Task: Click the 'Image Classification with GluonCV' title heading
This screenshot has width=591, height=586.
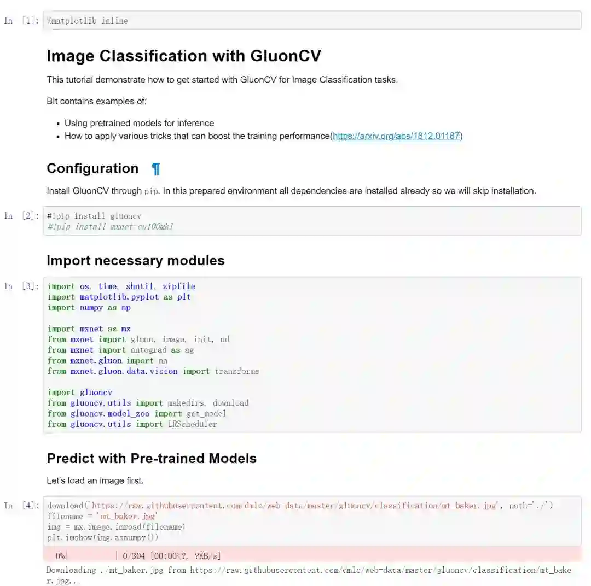Action: (184, 56)
